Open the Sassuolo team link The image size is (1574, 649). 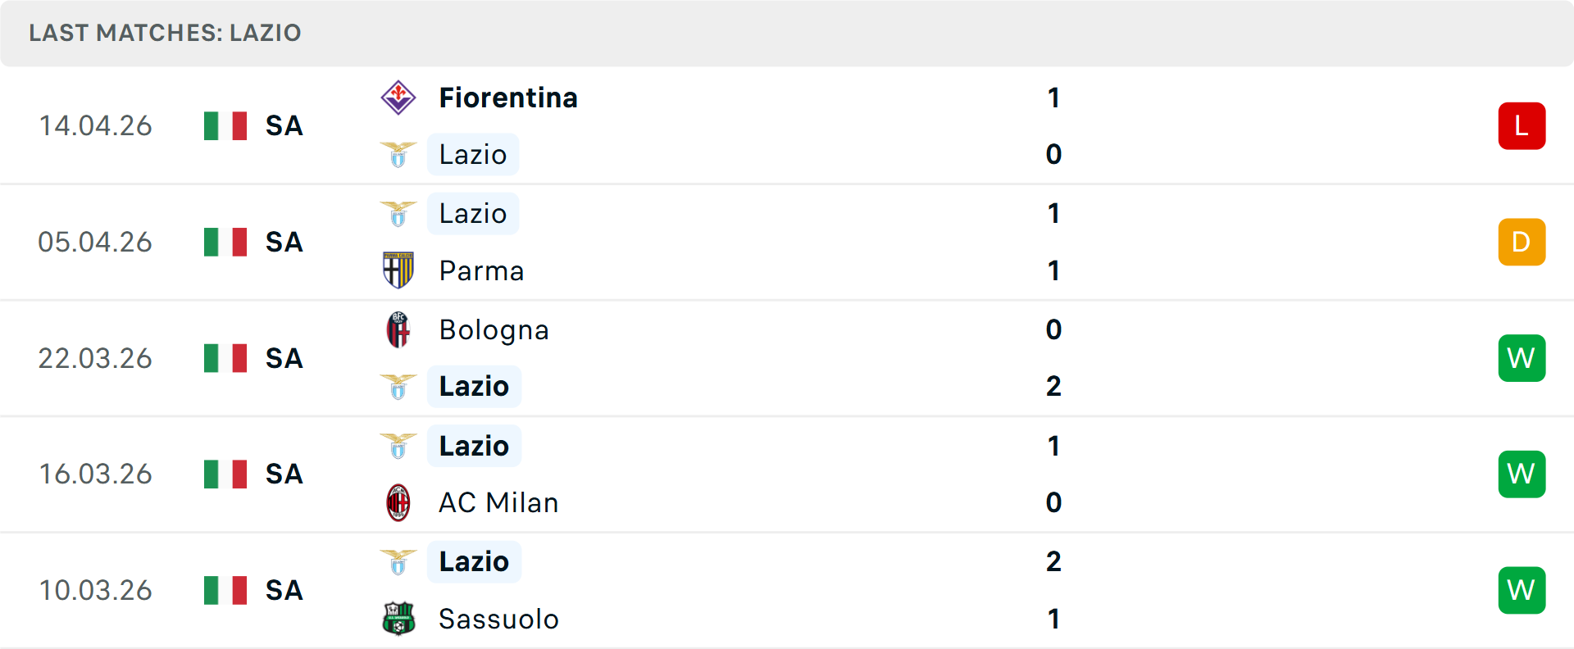click(x=498, y=619)
